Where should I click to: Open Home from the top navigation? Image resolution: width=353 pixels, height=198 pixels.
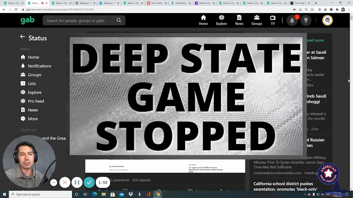(x=204, y=20)
